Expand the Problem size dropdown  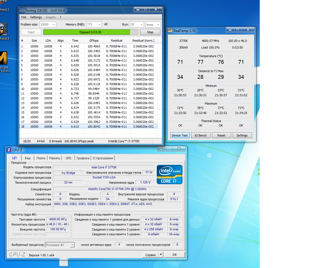pos(53,24)
